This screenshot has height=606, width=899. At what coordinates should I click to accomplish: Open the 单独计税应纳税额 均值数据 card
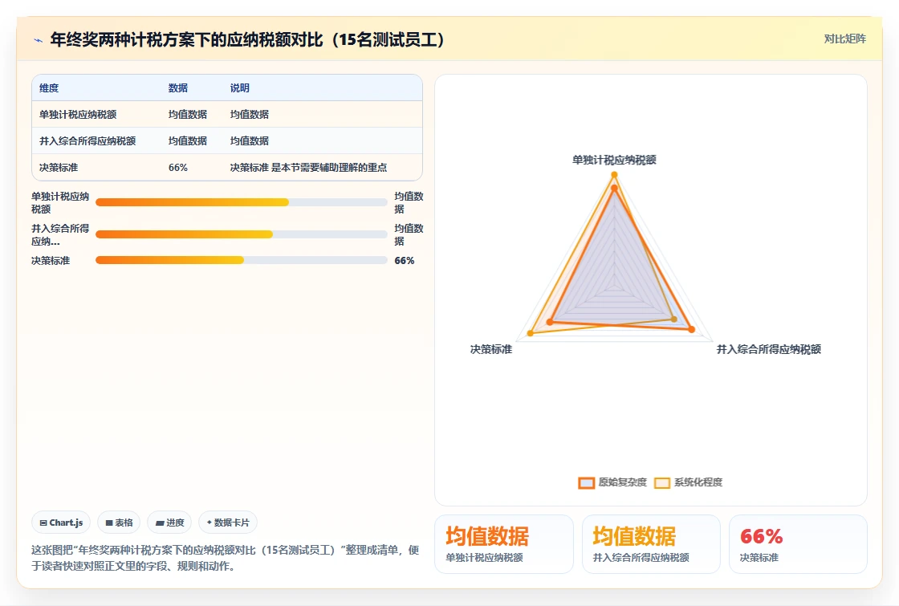[x=504, y=544]
